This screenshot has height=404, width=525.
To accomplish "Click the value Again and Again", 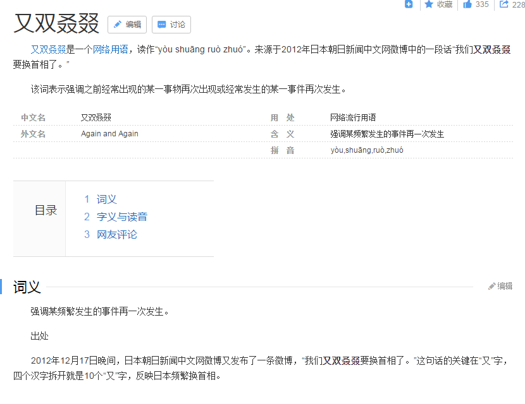I will click(x=109, y=134).
